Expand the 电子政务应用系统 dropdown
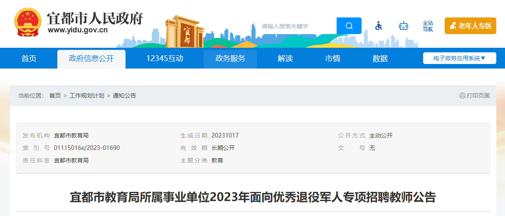Image resolution: width=505 pixels, height=216 pixels. (459, 58)
